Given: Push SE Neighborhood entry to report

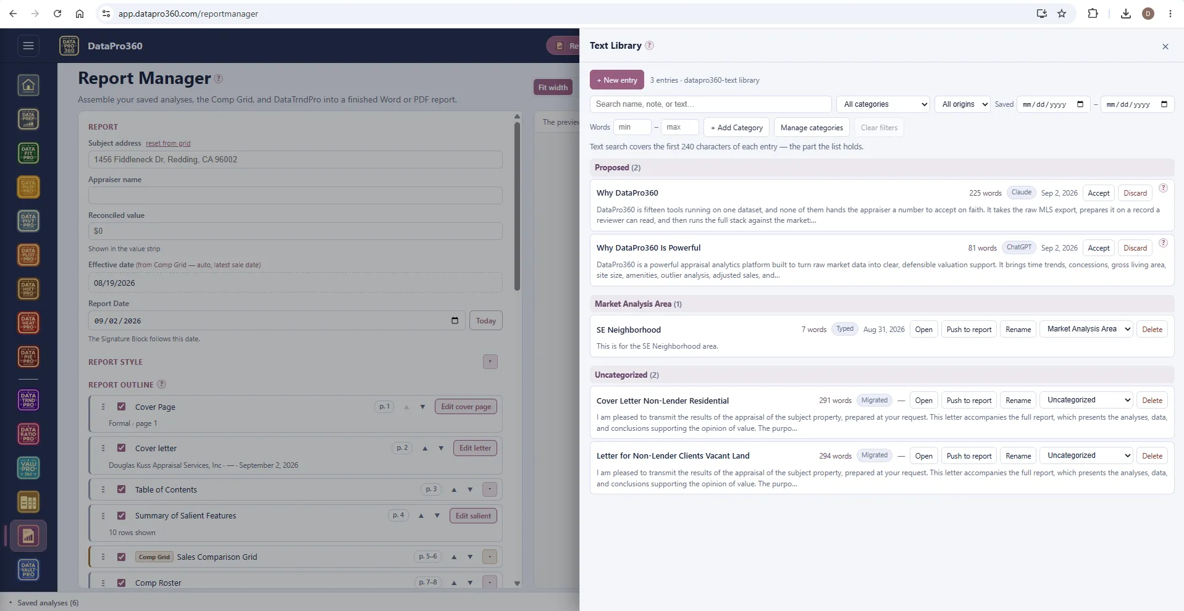Looking at the screenshot, I should [969, 330].
